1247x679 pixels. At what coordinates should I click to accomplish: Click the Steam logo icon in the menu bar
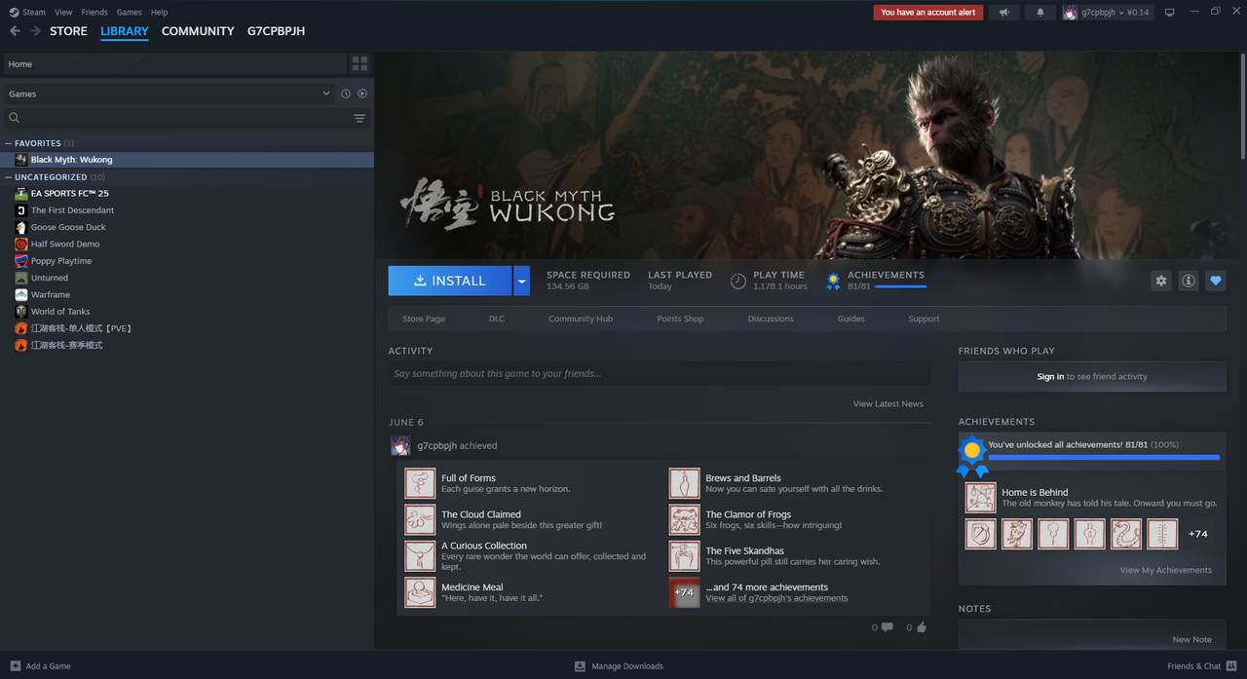(14, 13)
